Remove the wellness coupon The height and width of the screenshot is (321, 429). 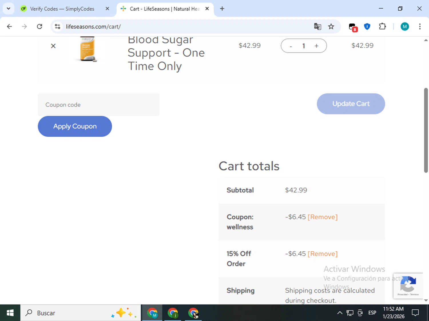coord(323,217)
